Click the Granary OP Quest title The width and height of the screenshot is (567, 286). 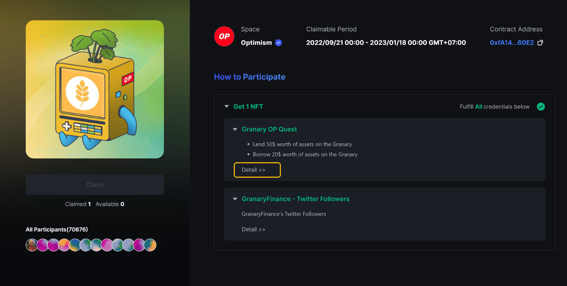pyautogui.click(x=269, y=129)
